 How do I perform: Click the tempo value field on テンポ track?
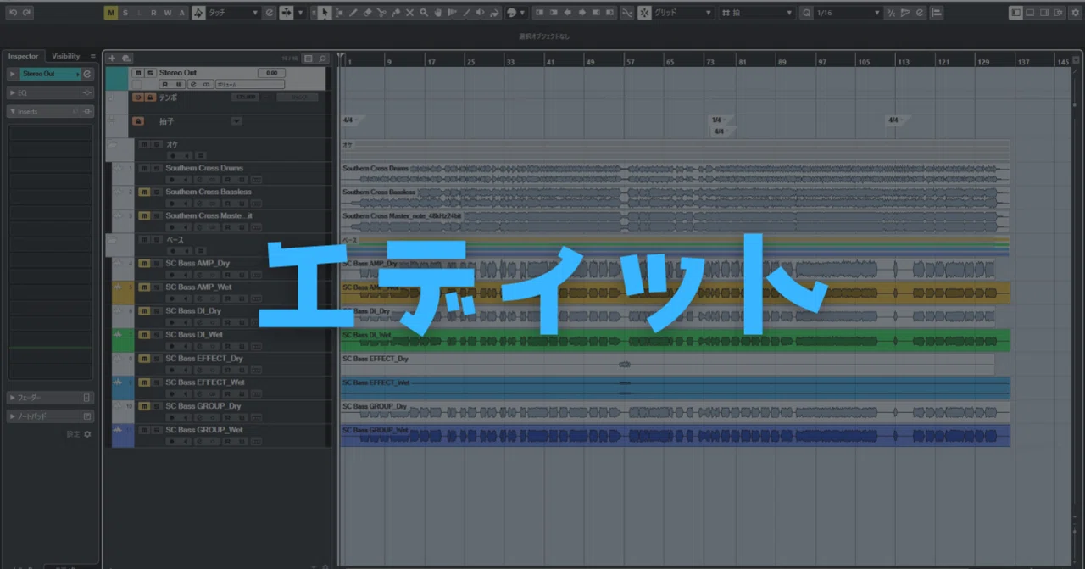pos(245,97)
